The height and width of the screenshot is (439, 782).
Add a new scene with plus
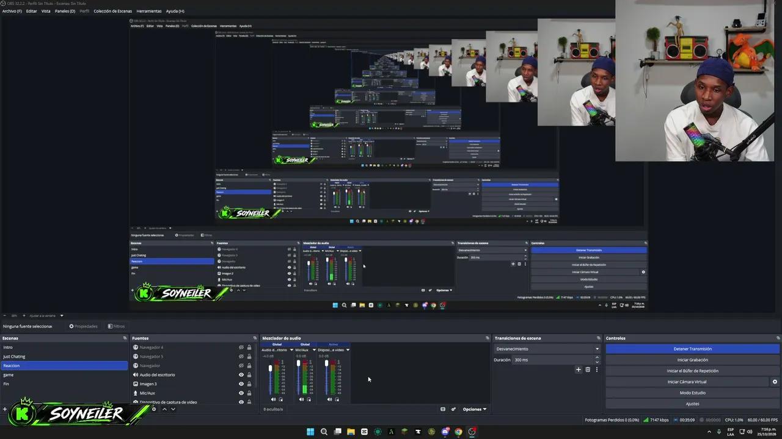(4, 409)
